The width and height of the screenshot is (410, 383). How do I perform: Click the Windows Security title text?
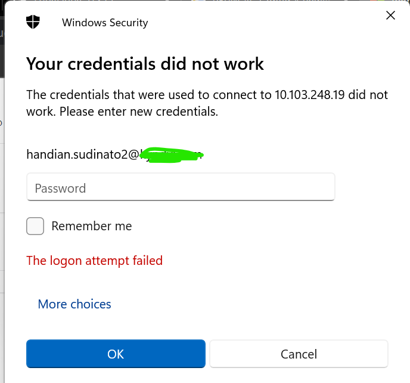coord(105,23)
